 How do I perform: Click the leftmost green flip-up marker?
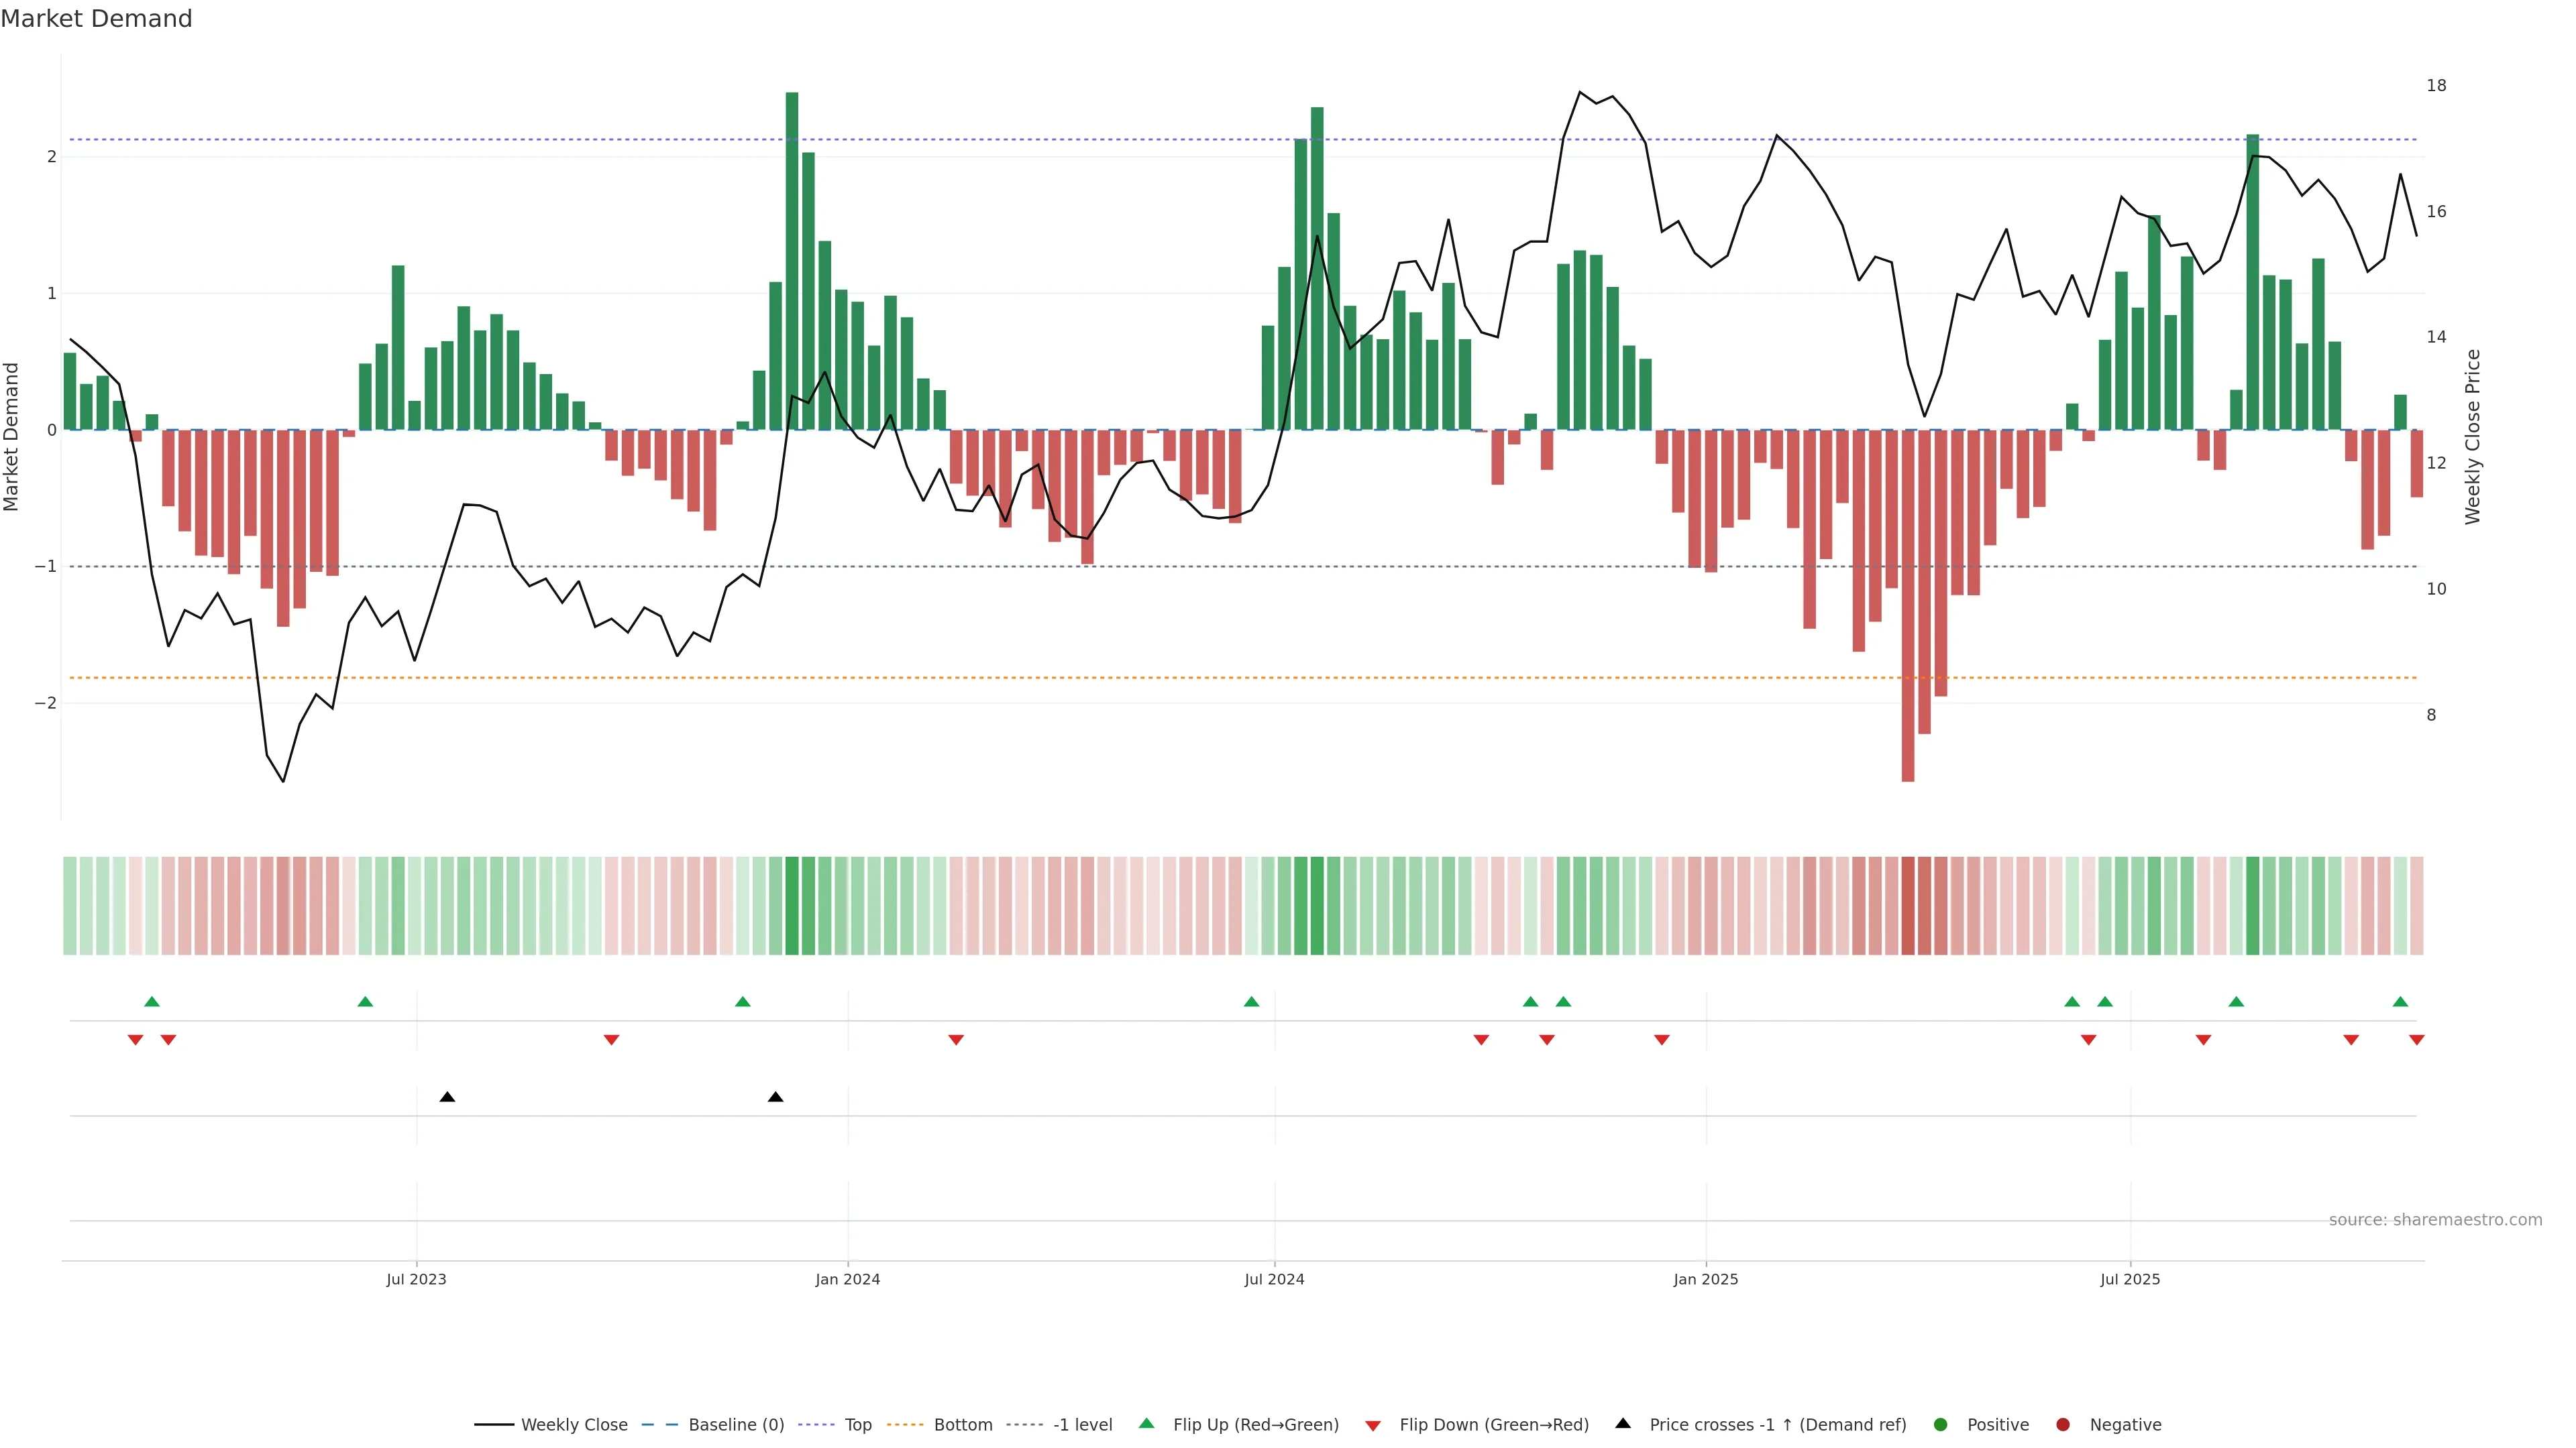tap(152, 1002)
